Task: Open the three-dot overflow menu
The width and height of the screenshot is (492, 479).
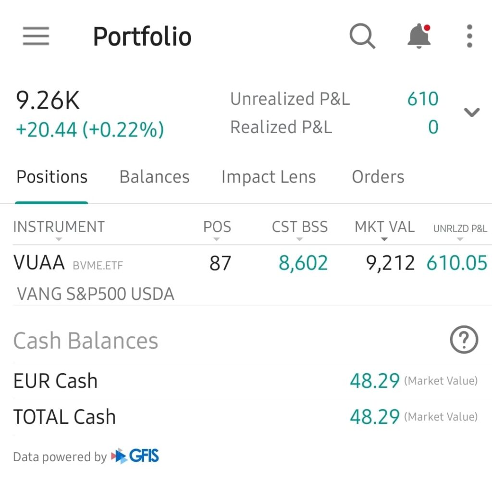Action: tap(469, 36)
